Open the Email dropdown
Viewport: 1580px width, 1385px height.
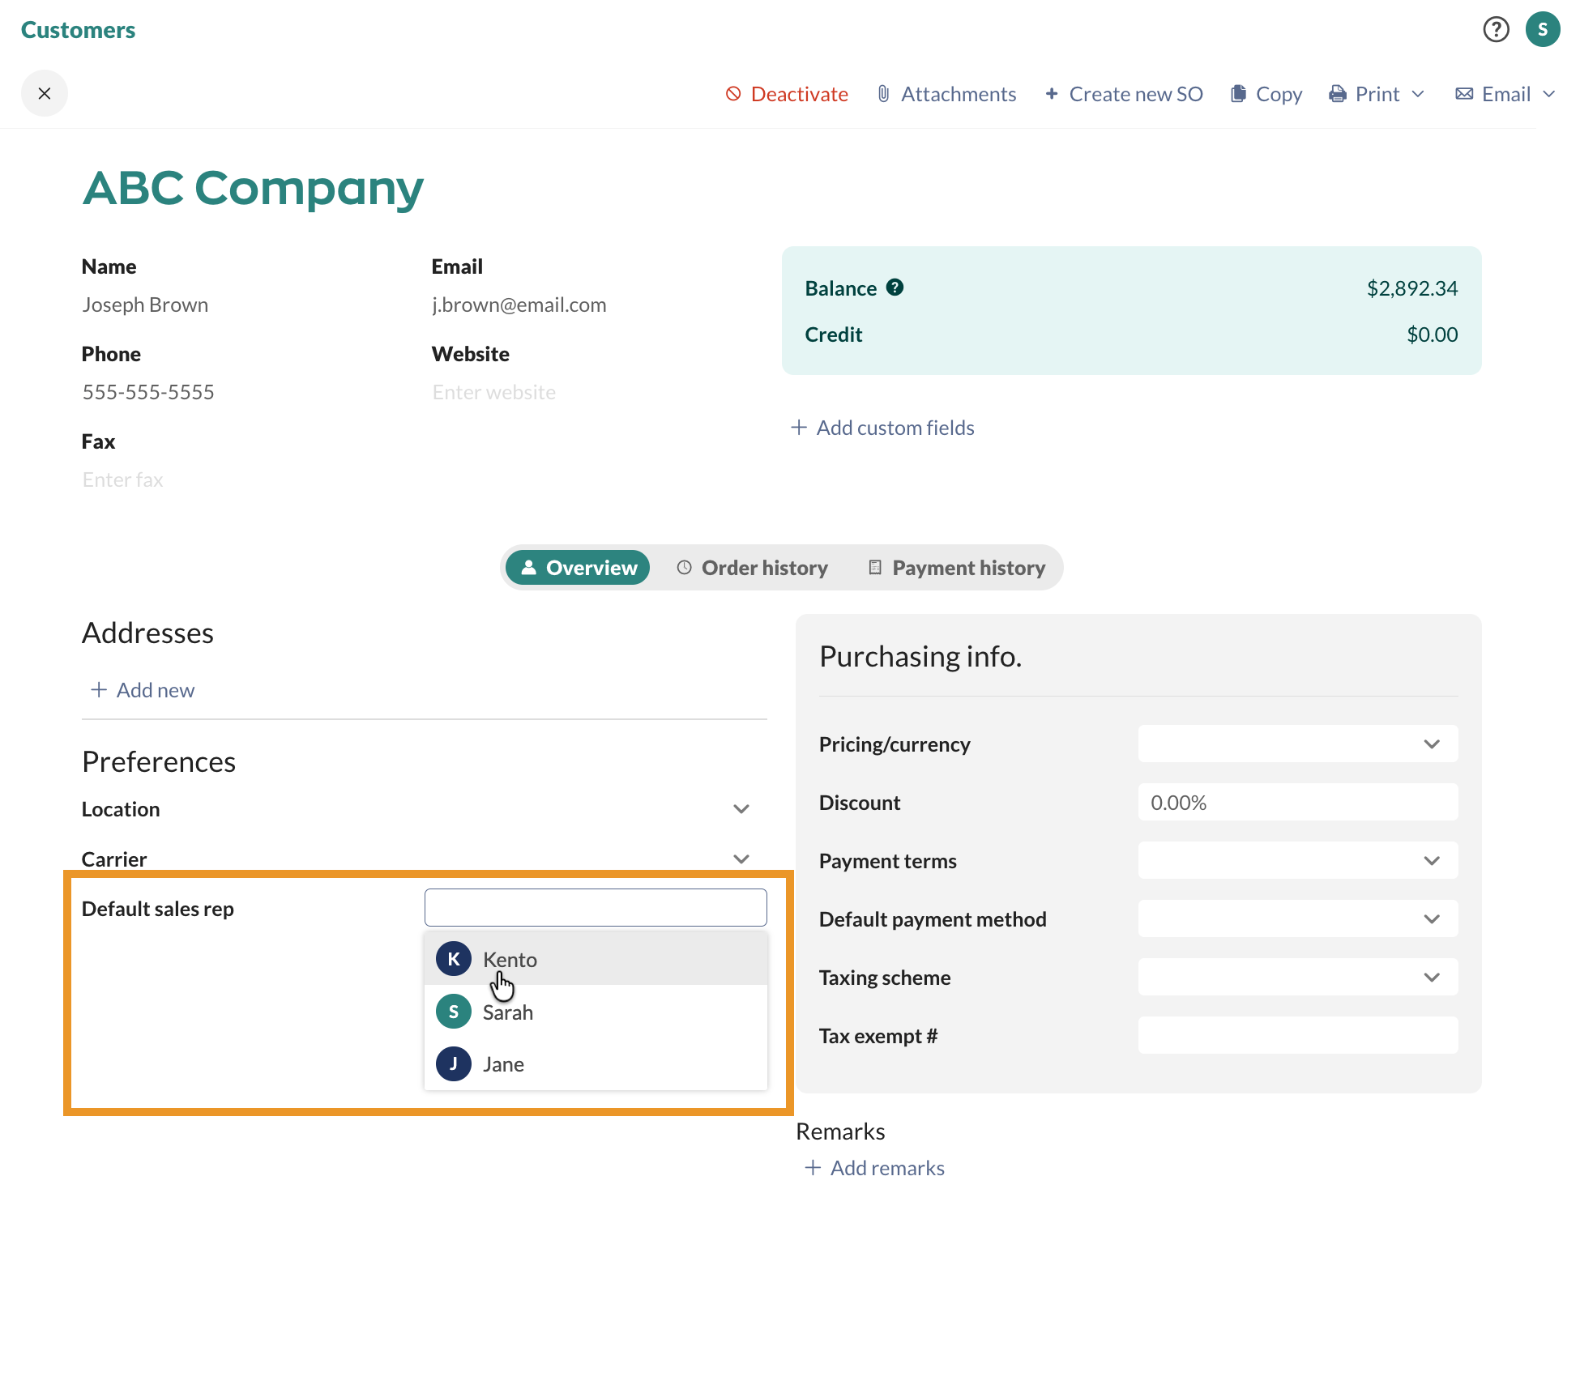coord(1505,94)
